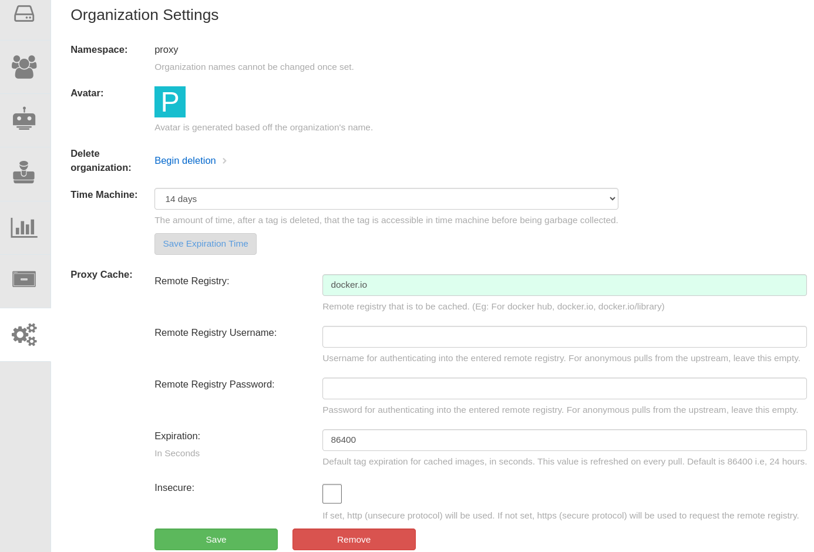The width and height of the screenshot is (814, 552).
Task: Click the green Save button
Action: 216,540
